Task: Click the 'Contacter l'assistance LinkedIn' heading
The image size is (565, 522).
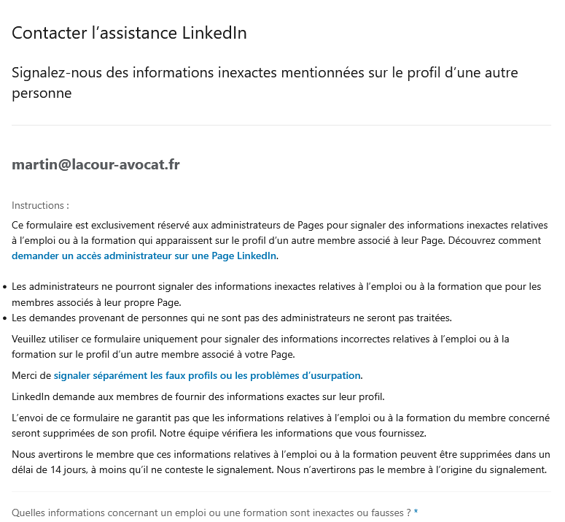Action: coord(129,33)
